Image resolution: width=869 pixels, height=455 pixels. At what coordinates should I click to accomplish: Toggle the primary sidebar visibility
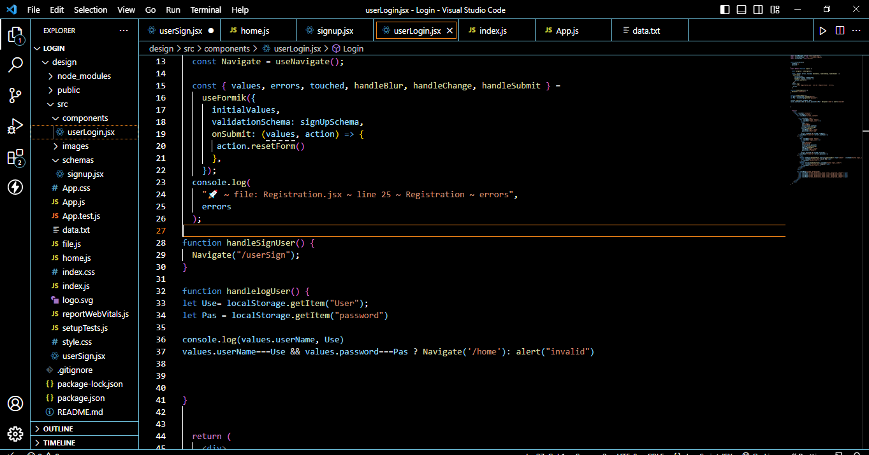(725, 10)
